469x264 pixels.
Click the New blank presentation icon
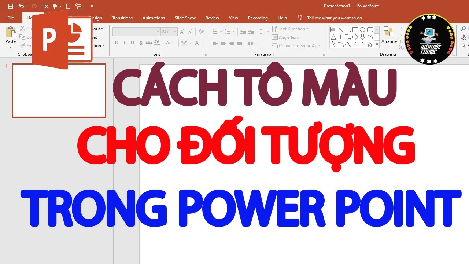click(x=68, y=6)
